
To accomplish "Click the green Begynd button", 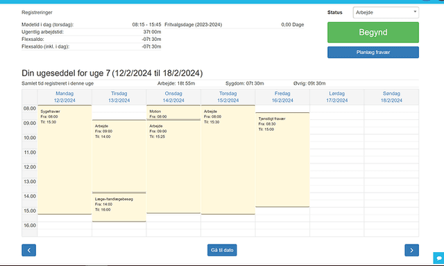I will [x=373, y=33].
